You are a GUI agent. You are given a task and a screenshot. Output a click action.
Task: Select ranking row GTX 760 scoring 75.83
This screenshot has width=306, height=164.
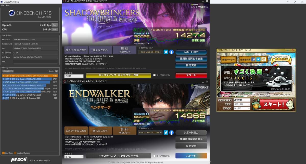pyautogui.click(x=30, y=76)
